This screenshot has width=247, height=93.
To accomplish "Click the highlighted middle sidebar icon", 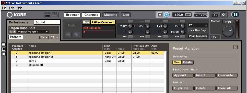I will click(4, 49).
